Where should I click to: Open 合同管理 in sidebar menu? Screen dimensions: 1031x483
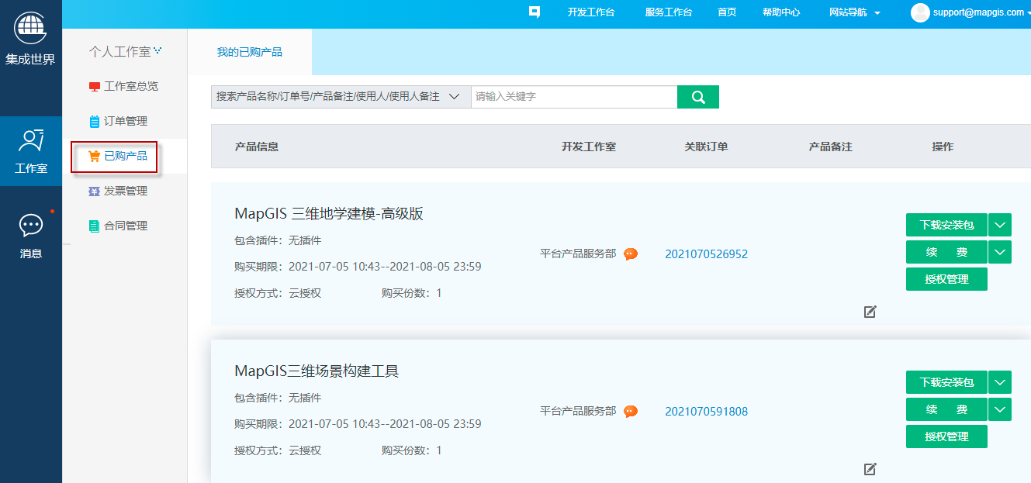point(126,226)
